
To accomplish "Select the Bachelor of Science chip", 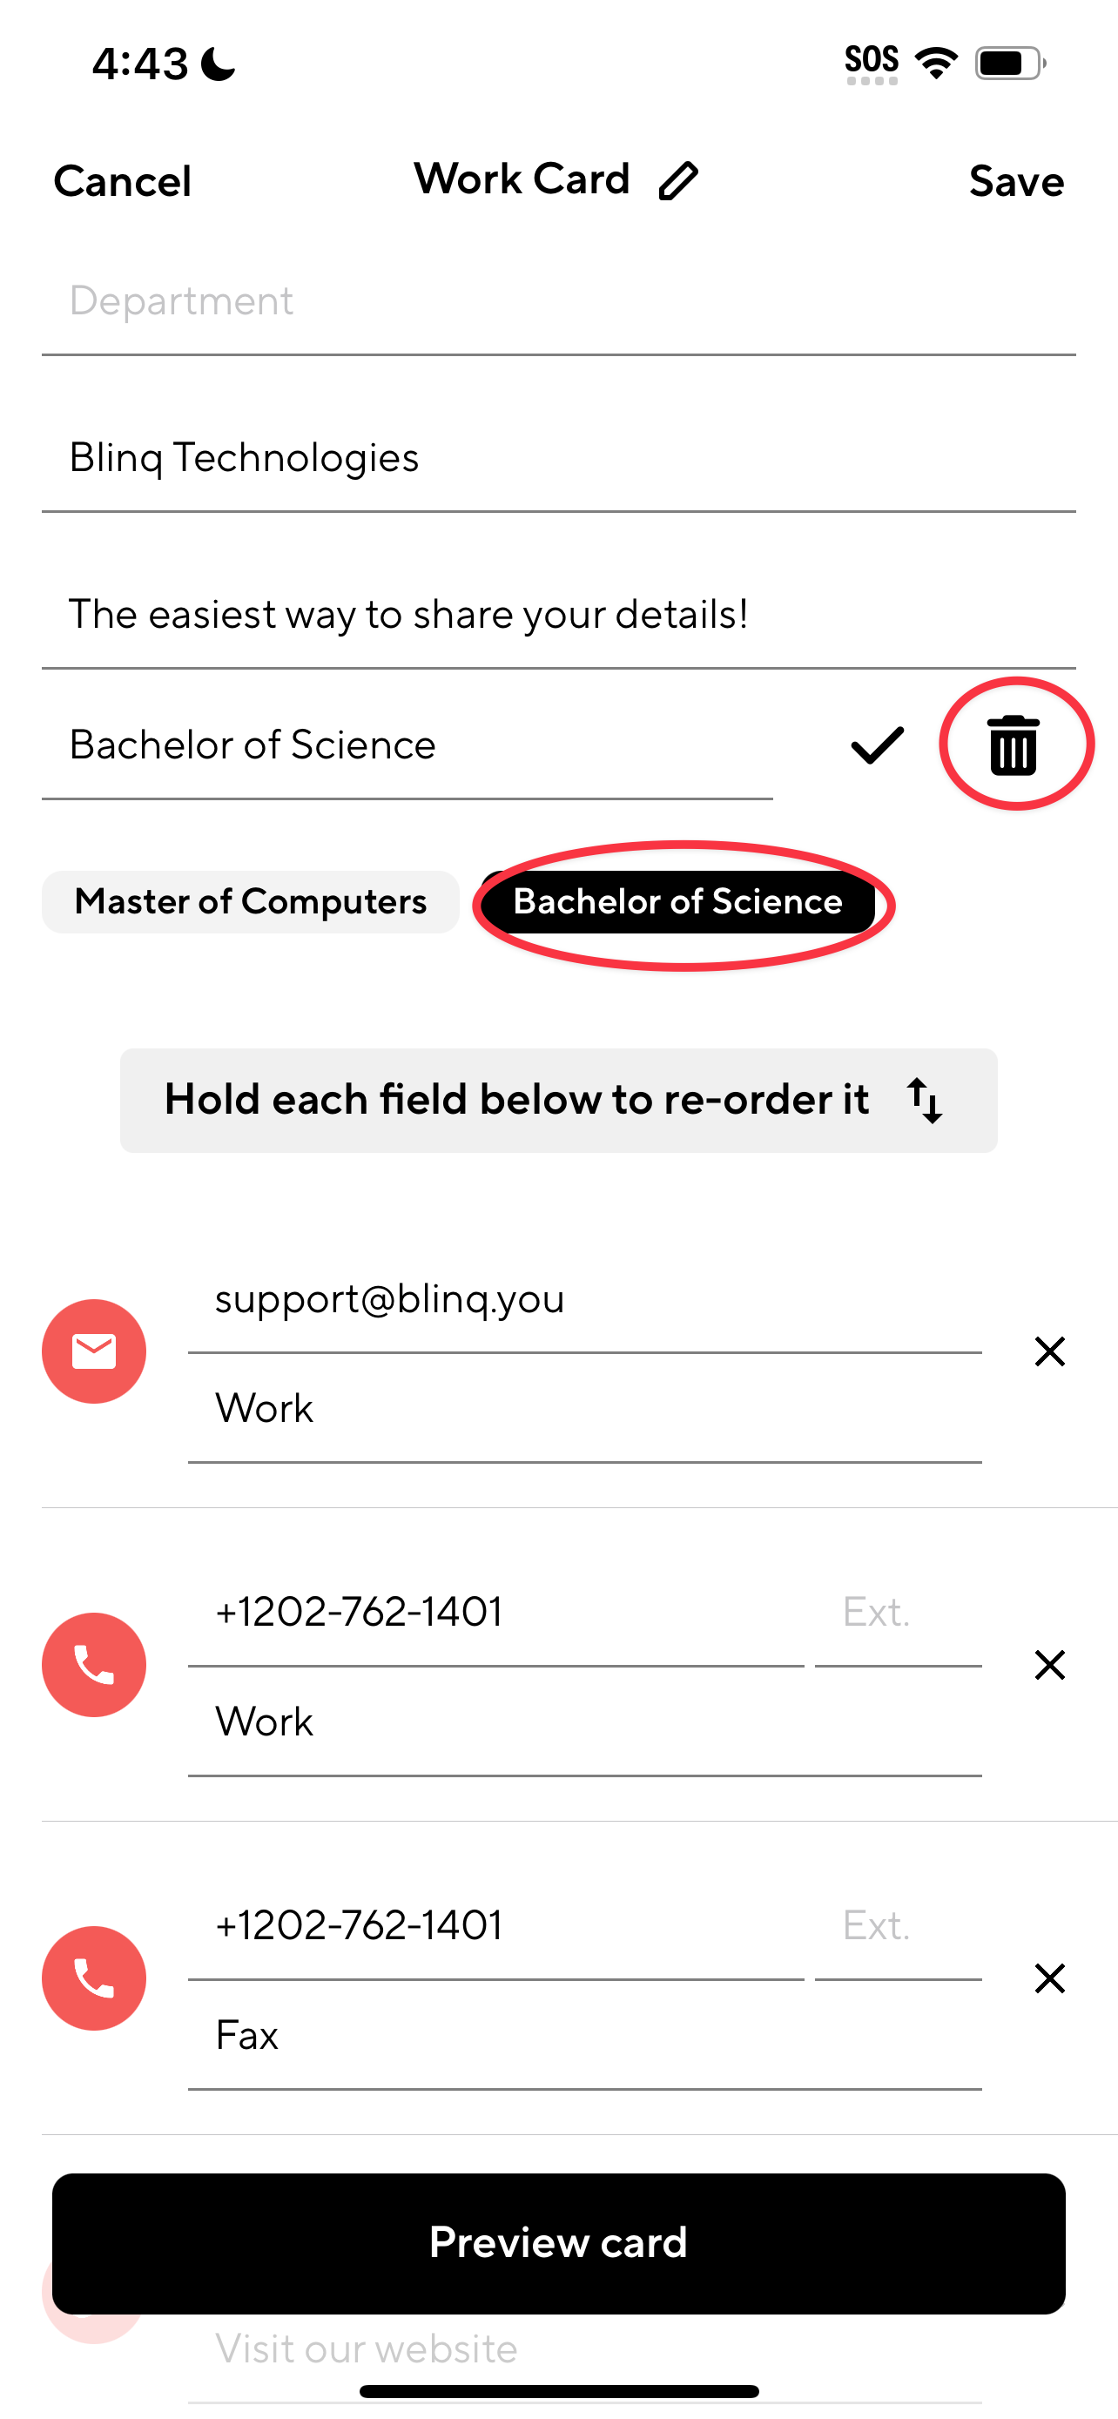I will pyautogui.click(x=677, y=901).
